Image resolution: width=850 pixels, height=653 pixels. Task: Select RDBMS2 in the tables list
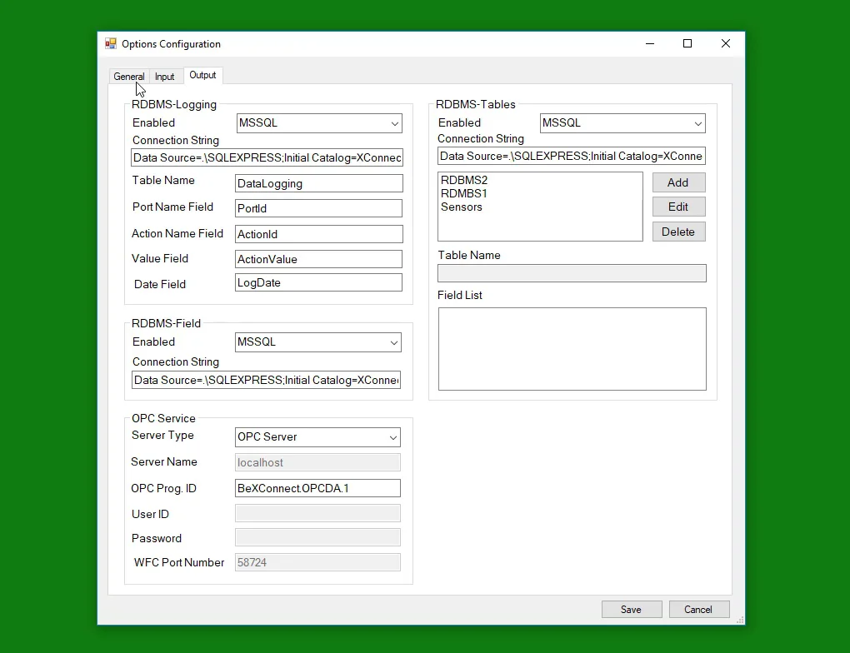[x=464, y=180]
